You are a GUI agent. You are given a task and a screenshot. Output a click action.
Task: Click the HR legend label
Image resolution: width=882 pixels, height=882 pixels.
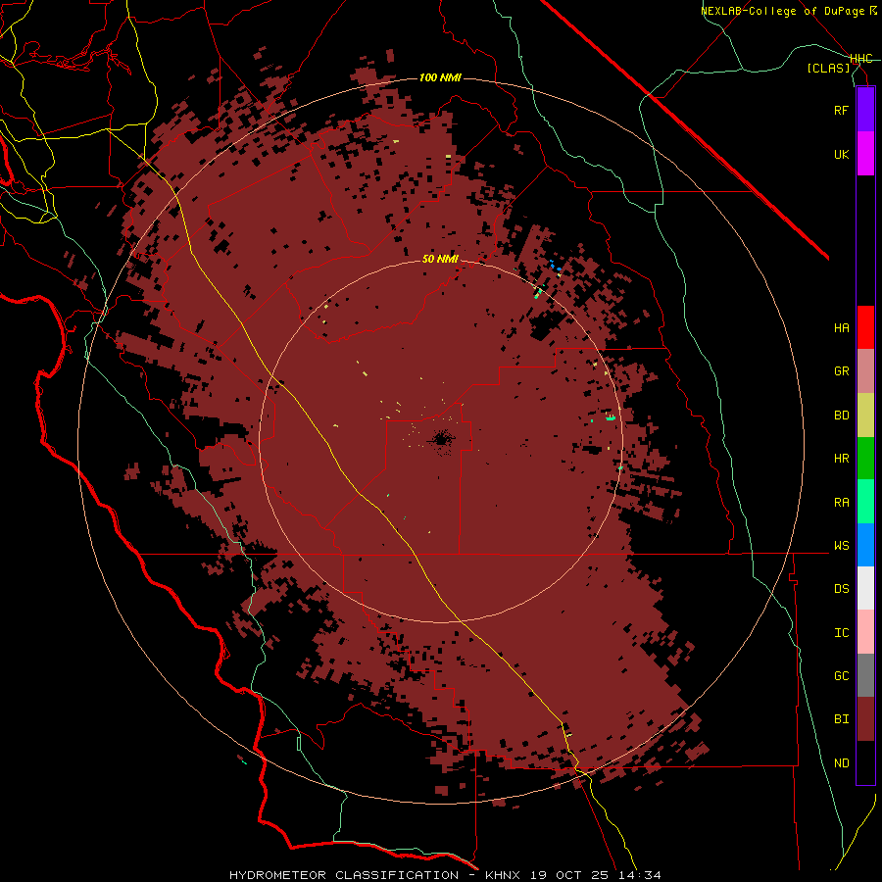coord(841,459)
